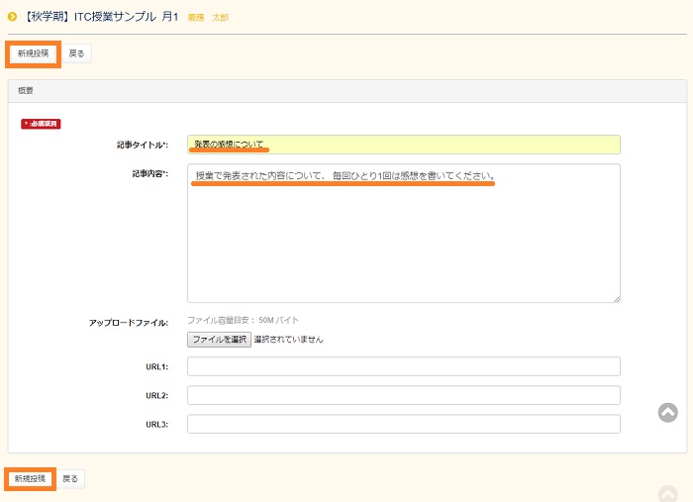
Task: Select the URL1 input box
Action: click(404, 366)
